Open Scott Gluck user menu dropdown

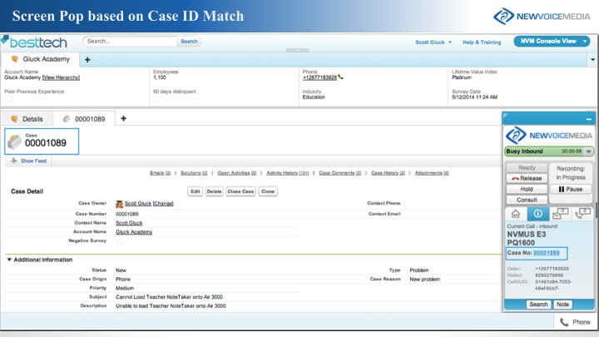450,42
